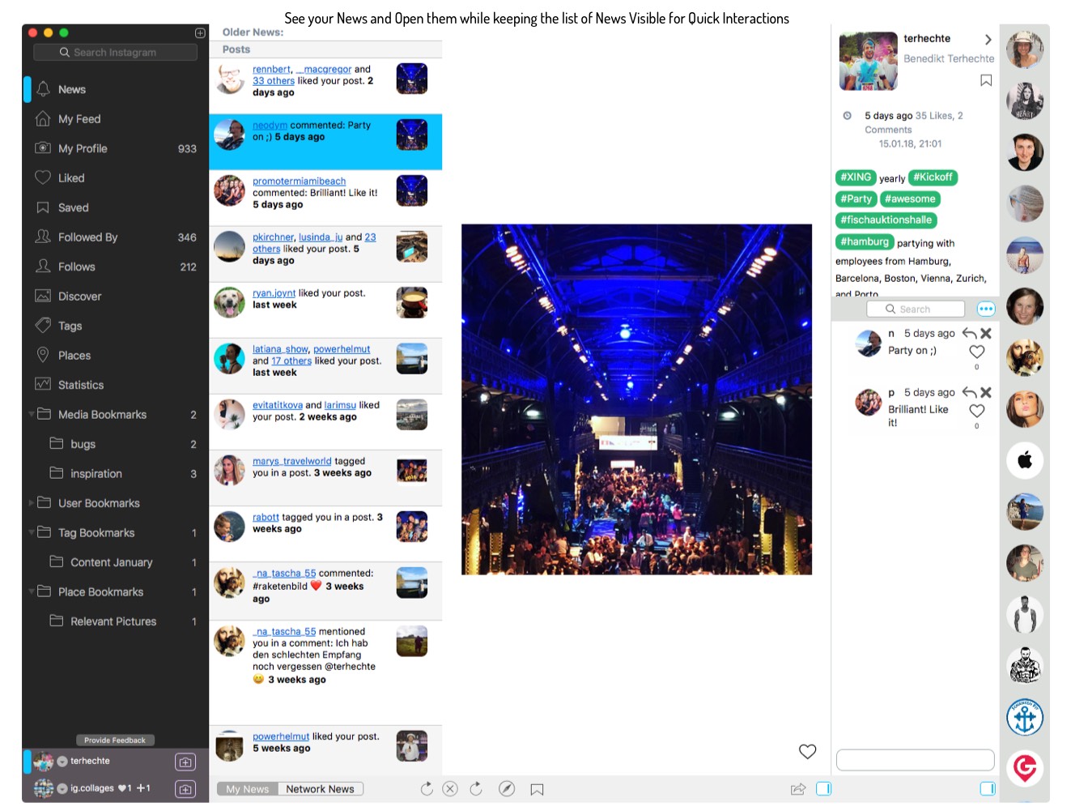Click the Search Instagram field
Screen dimensions: 1071x811
(115, 52)
